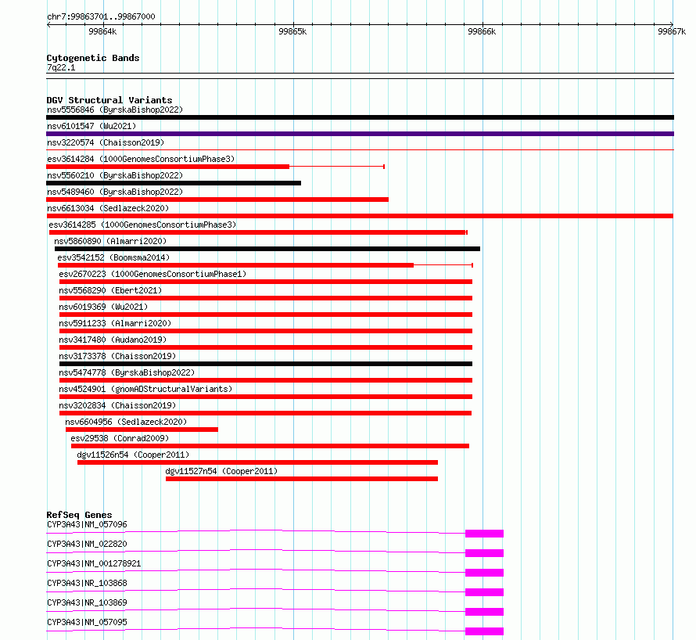Viewport: 696px width, 640px height.
Task: Click the red nsv5474778 variant bar
Action: pyautogui.click(x=266, y=380)
